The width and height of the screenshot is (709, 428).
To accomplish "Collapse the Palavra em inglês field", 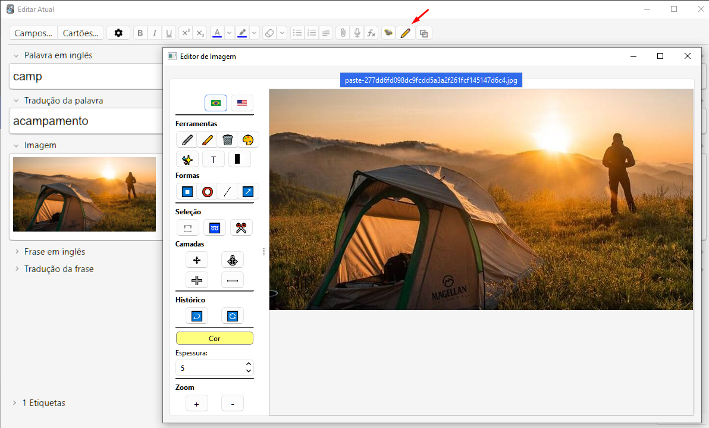I will pyautogui.click(x=16, y=55).
